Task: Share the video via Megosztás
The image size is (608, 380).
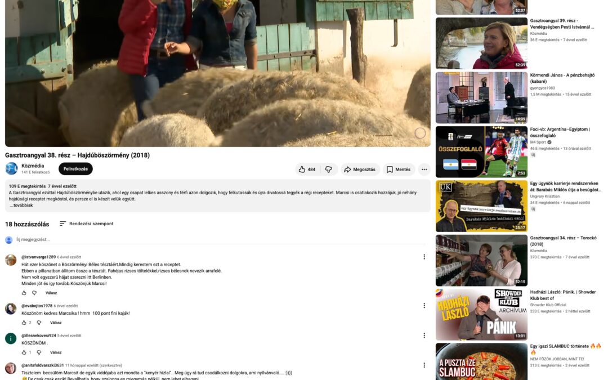Action: point(360,169)
